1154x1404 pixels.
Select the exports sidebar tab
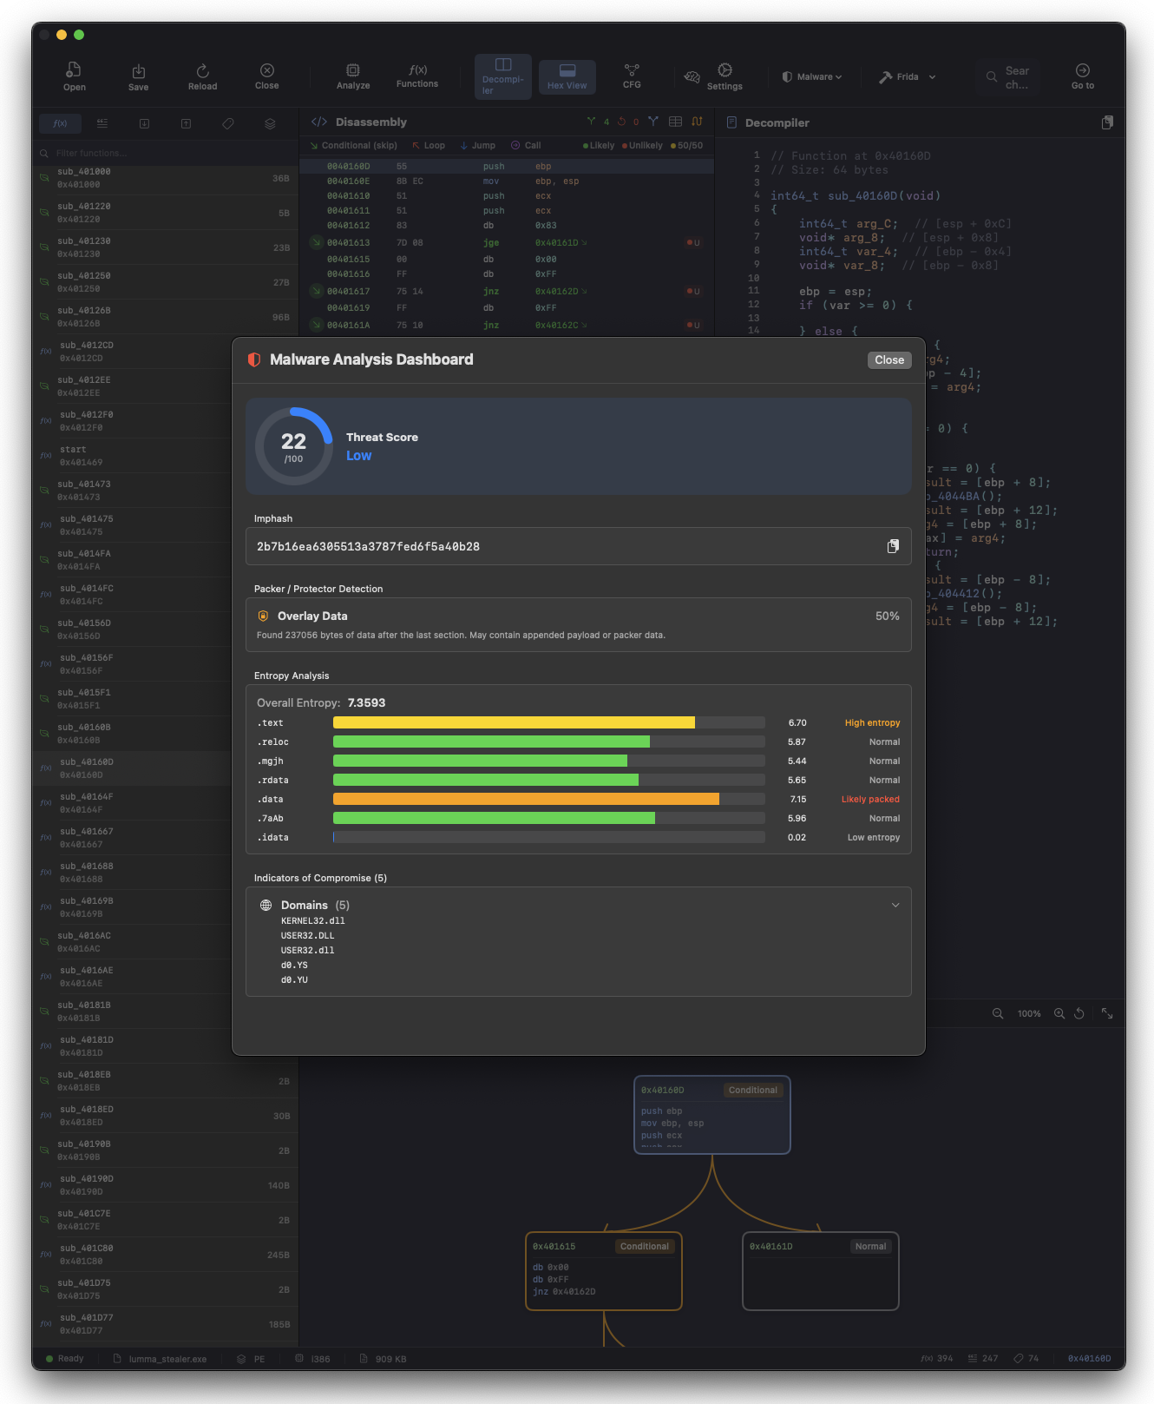pos(186,123)
